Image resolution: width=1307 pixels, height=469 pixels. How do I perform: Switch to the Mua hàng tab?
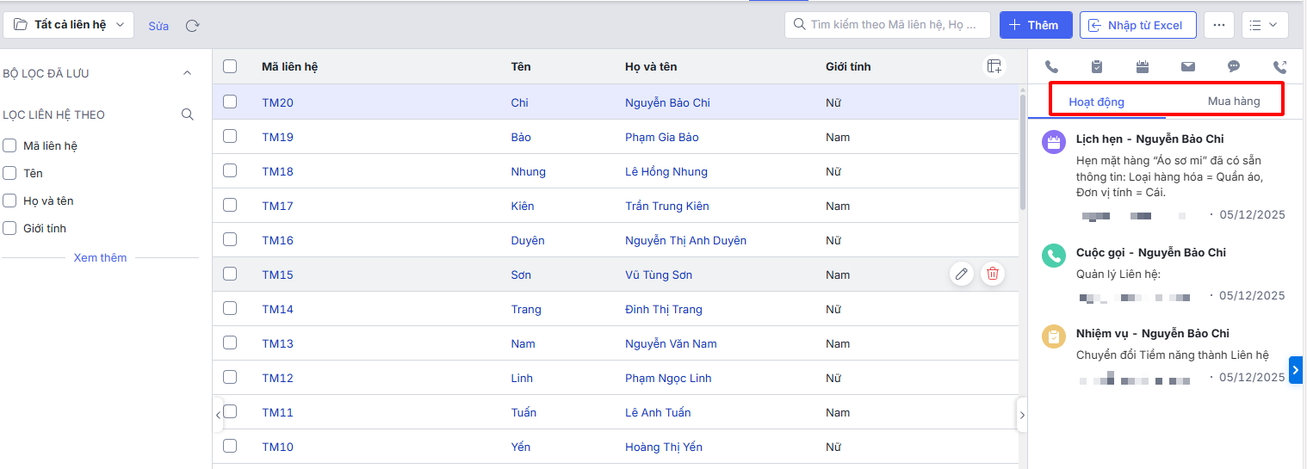pyautogui.click(x=1233, y=102)
